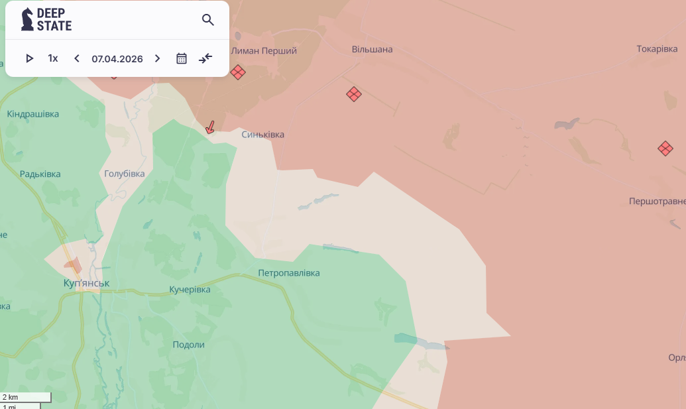
Task: Click the converging arrows compare icon
Action: (x=205, y=58)
